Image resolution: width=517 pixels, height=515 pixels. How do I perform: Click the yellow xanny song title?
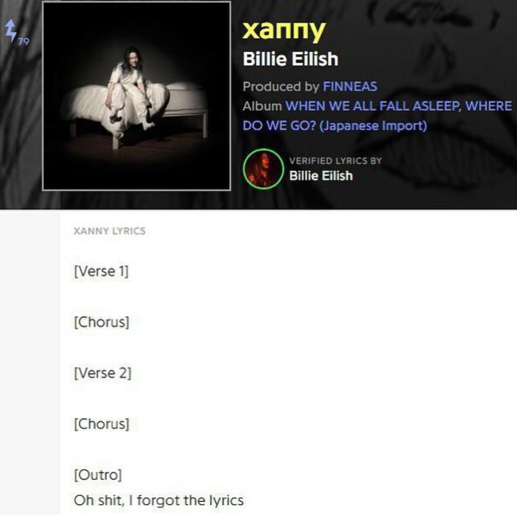(284, 31)
